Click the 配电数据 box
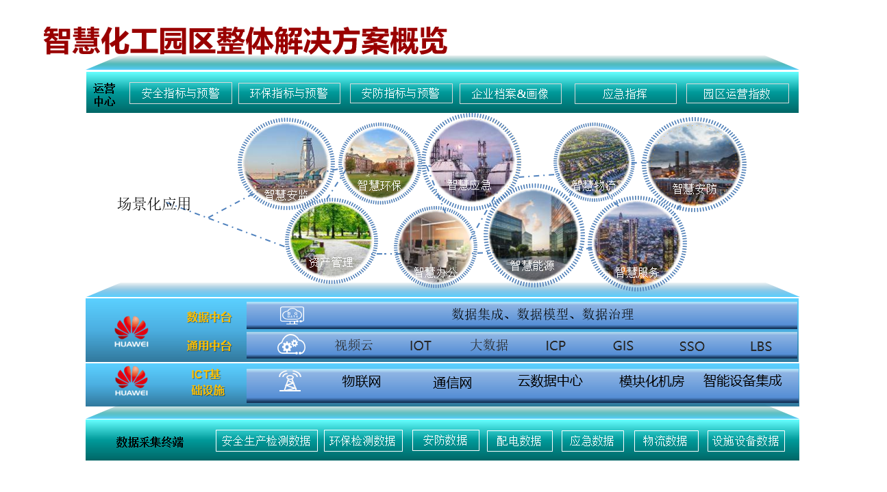 tap(520, 441)
